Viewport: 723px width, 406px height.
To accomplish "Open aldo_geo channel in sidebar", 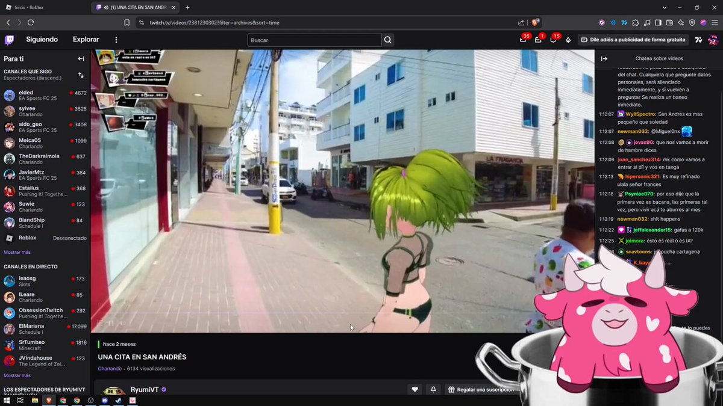I will click(x=45, y=127).
